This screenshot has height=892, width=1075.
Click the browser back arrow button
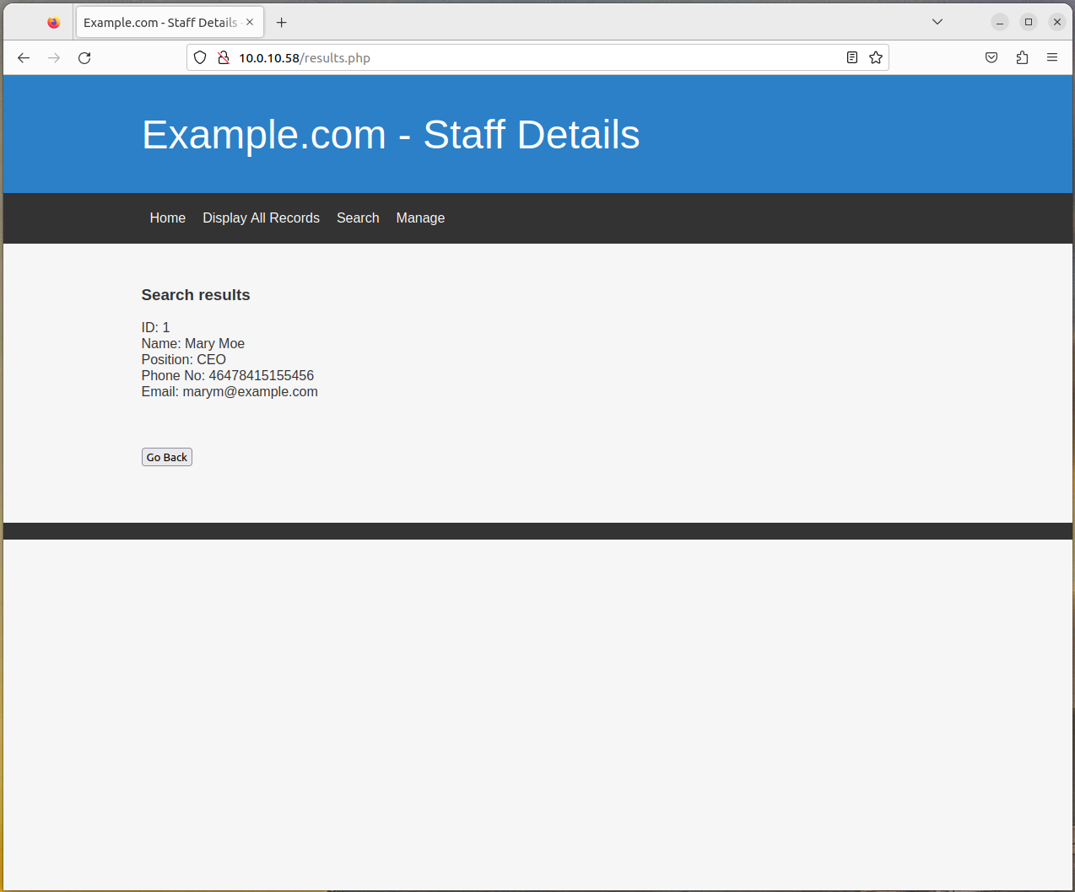pos(24,58)
